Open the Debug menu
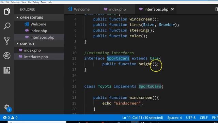The height and width of the screenshot is (123, 218). point(36,2)
